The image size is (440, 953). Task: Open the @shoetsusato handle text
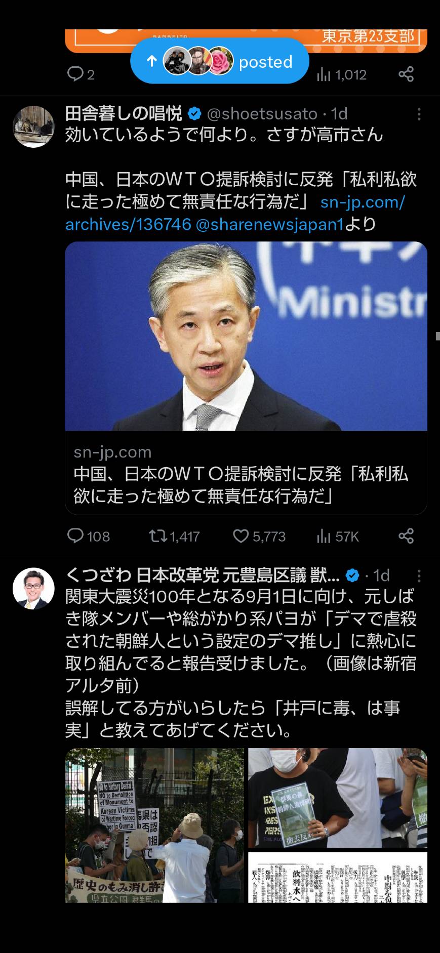coord(262,114)
